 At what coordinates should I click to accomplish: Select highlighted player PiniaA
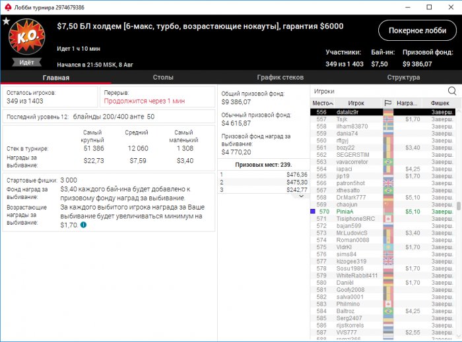click(383, 212)
